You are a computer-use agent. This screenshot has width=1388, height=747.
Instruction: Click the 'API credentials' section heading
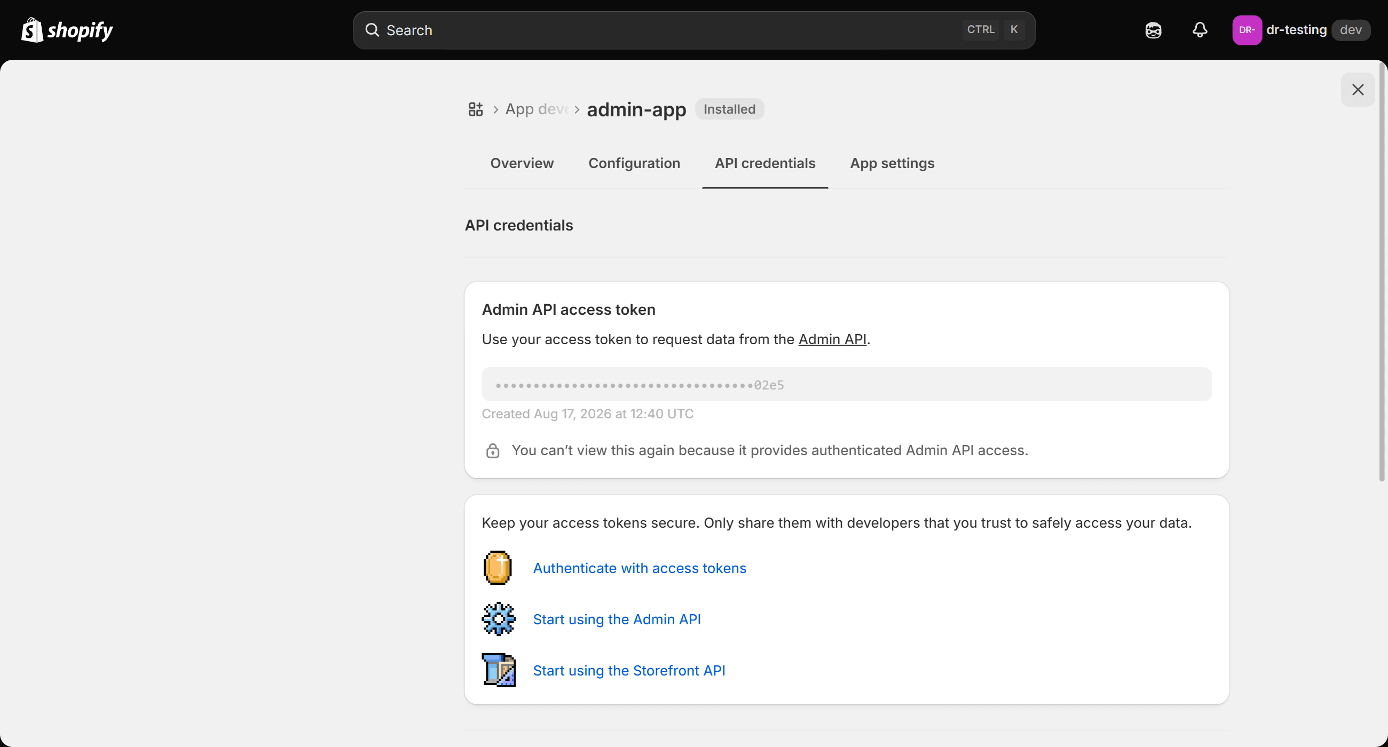[x=519, y=225]
